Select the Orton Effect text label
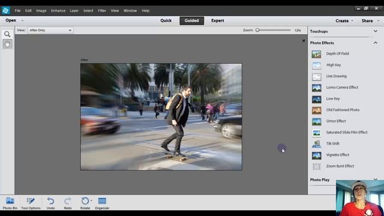The image size is (384, 216). [336, 121]
